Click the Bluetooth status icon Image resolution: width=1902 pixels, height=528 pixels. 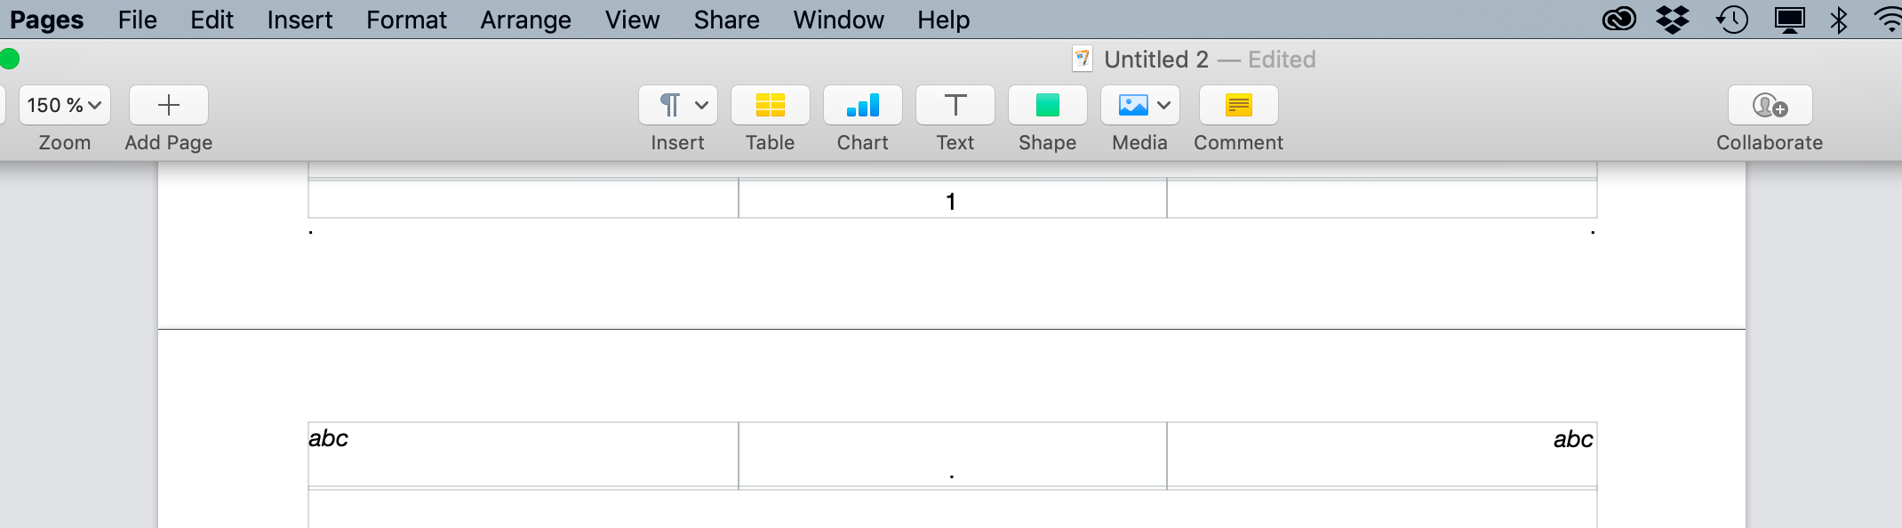coord(1839,20)
